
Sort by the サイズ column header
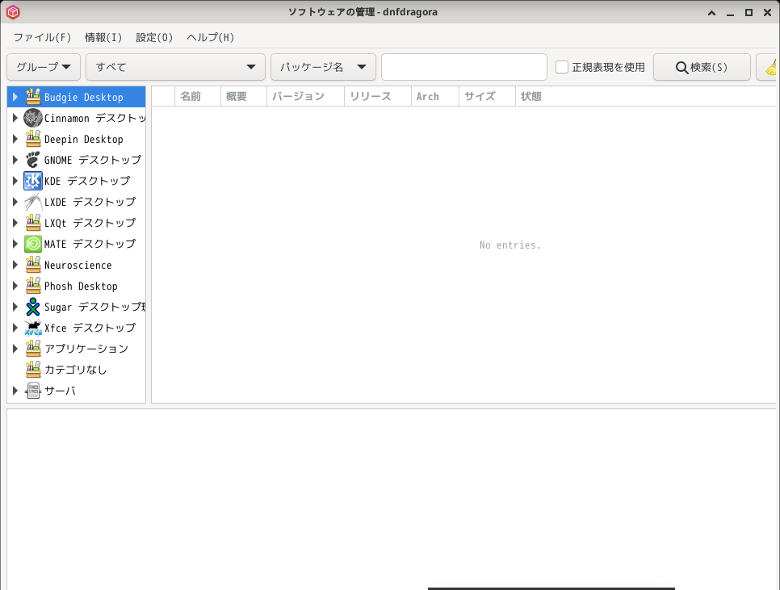coord(487,96)
